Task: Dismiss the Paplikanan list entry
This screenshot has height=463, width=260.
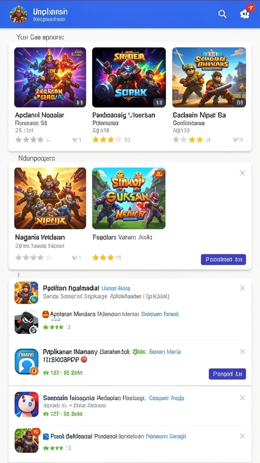Action: (242, 351)
